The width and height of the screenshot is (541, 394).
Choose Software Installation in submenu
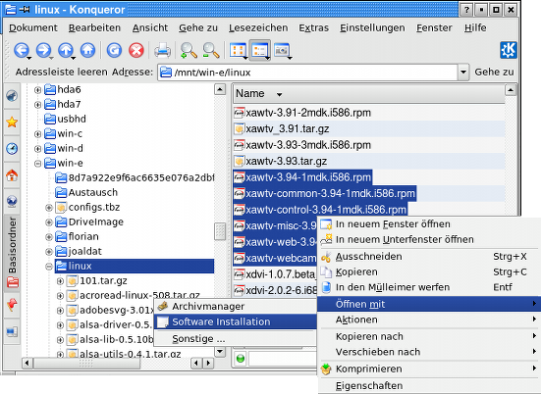(x=236, y=321)
